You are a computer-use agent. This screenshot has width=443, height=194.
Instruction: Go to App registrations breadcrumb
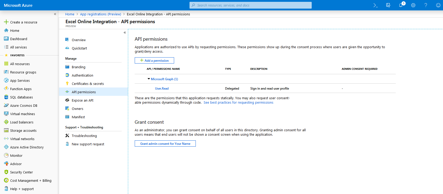point(101,14)
